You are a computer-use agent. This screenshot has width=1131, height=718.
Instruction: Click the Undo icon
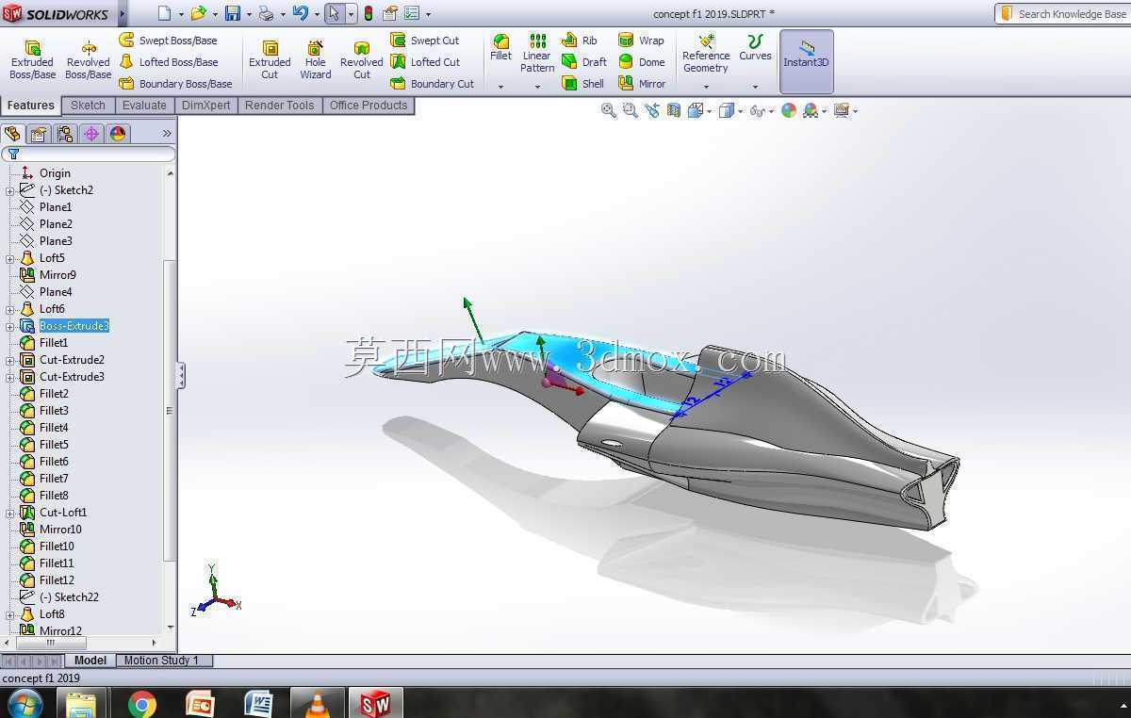coord(300,13)
